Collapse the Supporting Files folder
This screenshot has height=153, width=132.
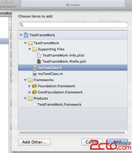coord(30,49)
